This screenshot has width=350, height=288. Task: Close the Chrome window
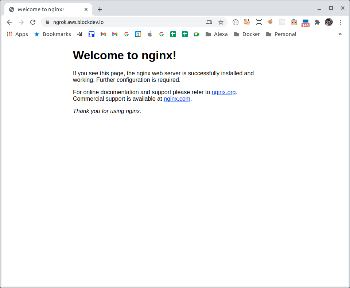(343, 8)
